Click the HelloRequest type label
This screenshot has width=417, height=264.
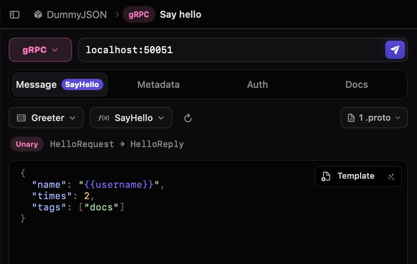[x=82, y=144]
